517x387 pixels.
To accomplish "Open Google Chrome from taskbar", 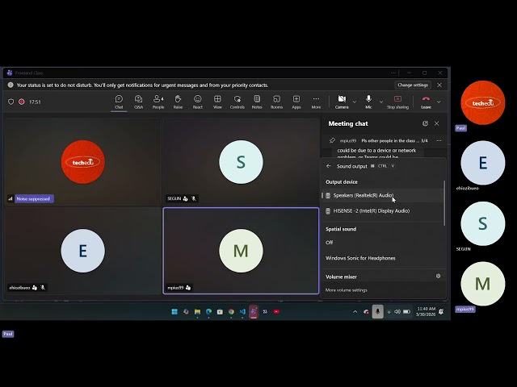I will point(231,312).
